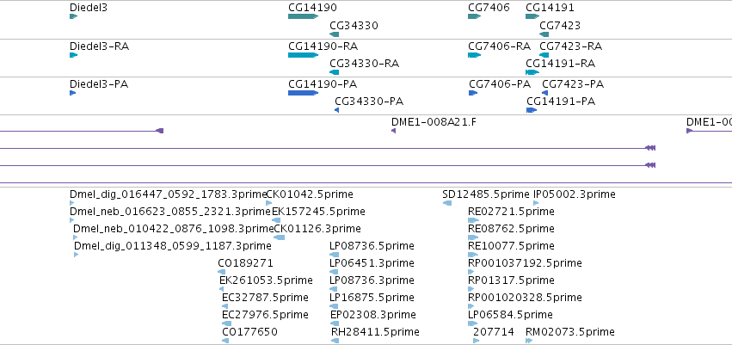Select the LP08736.5prime EST label
This screenshot has width=732, height=345.
pos(372,246)
